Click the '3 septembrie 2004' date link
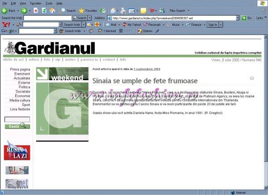268x195 pixels. (147, 69)
